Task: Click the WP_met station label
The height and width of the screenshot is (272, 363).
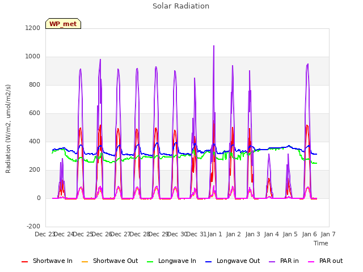Action: click(x=63, y=24)
